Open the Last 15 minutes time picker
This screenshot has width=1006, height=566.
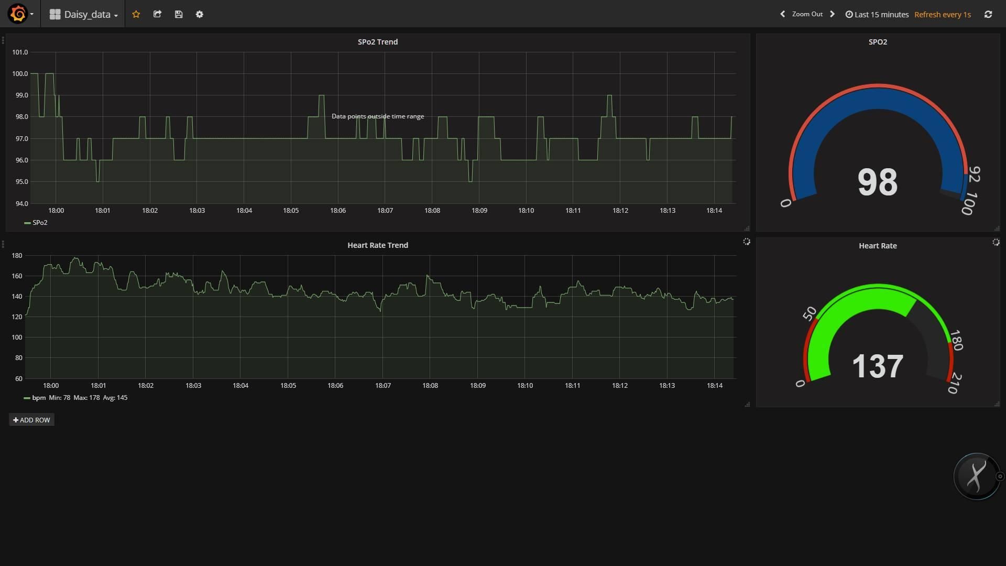tap(877, 15)
